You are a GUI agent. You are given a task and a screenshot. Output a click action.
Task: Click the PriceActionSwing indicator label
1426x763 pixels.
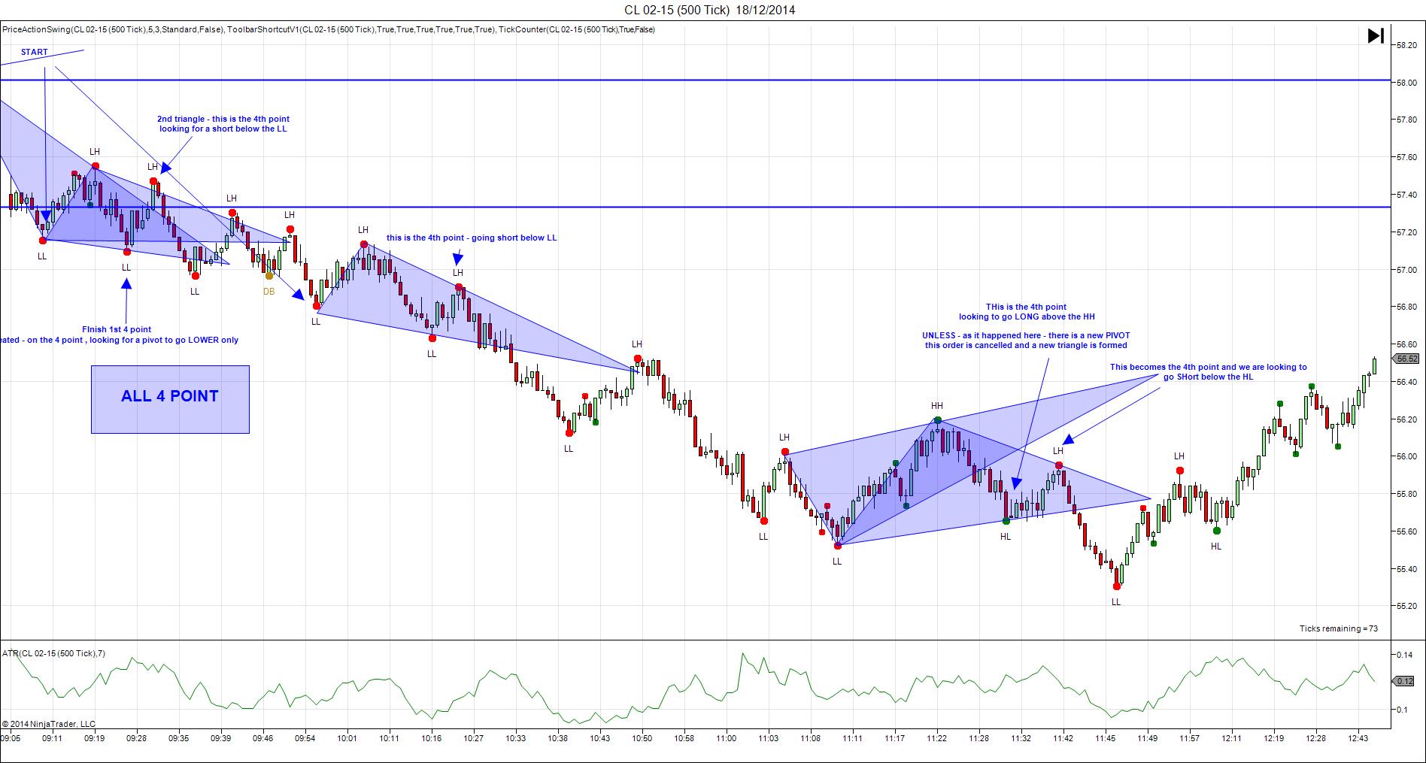coord(113,29)
